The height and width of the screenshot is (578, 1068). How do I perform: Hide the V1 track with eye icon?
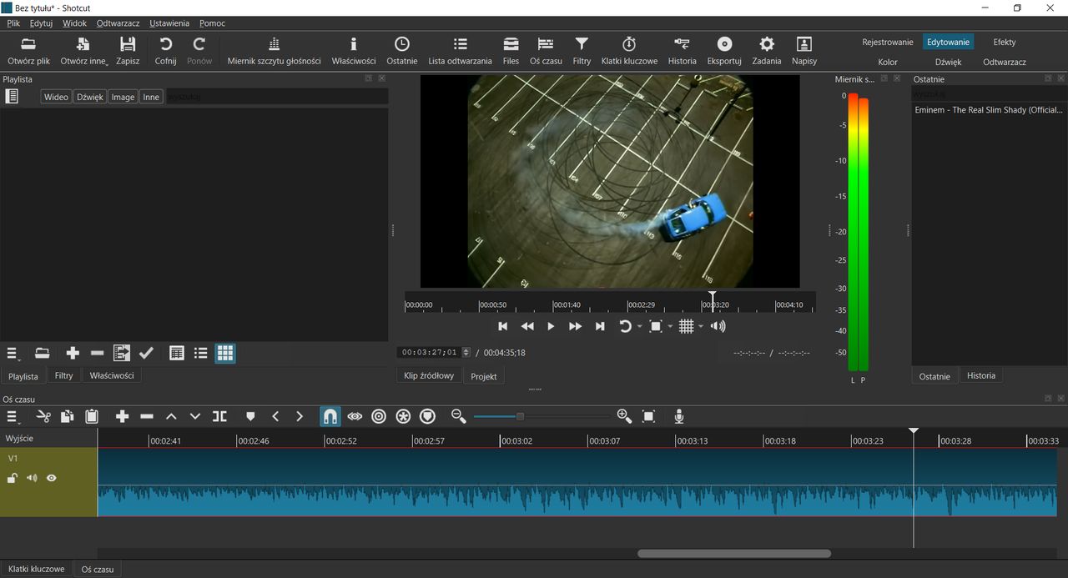(x=52, y=478)
